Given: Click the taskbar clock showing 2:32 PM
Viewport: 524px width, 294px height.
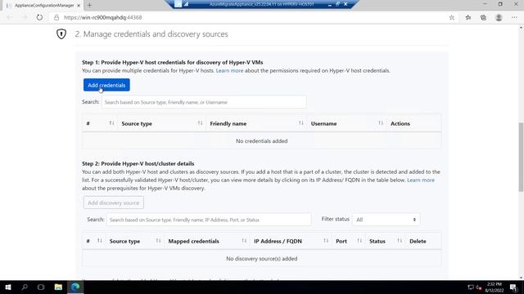Looking at the screenshot, I should tap(495, 287).
